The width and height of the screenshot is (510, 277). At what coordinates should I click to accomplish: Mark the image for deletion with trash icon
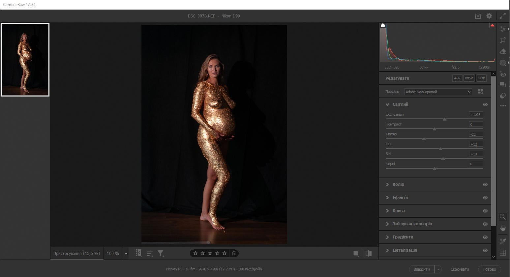point(234,253)
